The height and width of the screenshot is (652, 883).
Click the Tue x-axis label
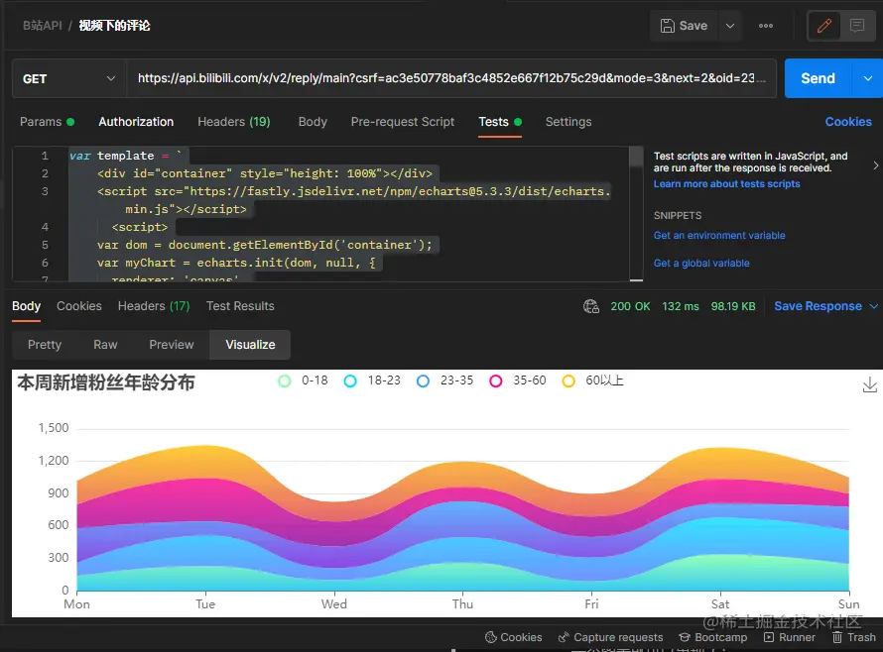pos(205,604)
